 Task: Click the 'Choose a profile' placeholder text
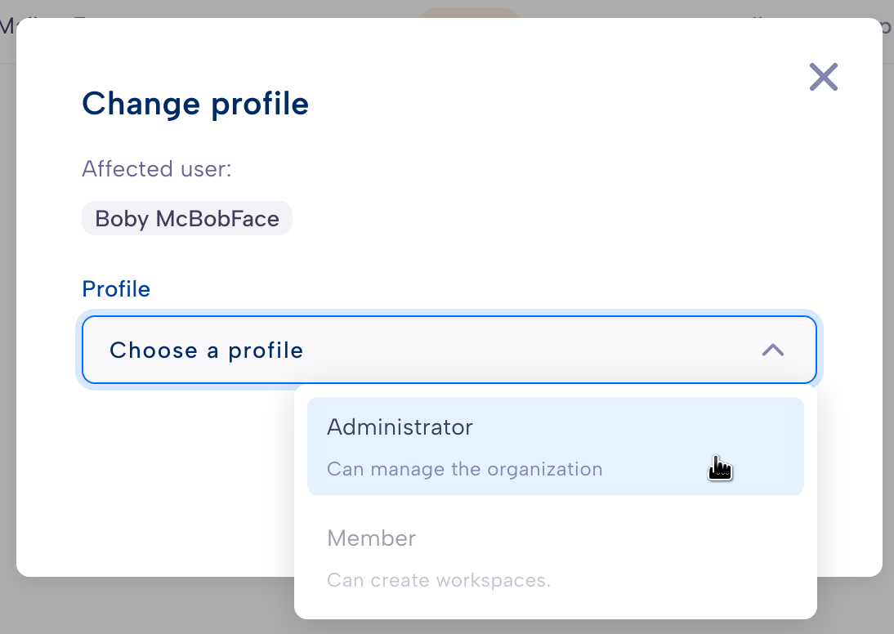pos(207,350)
